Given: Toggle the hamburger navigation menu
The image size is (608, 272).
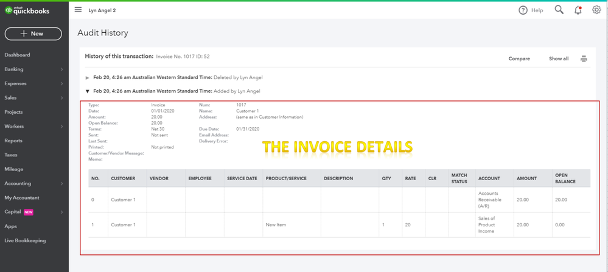Looking at the screenshot, I should coord(79,10).
